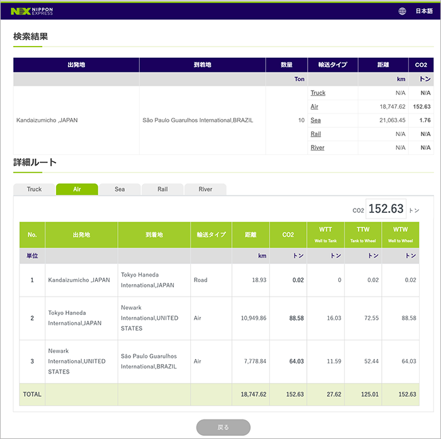Click the Sea transport type link

click(x=316, y=120)
